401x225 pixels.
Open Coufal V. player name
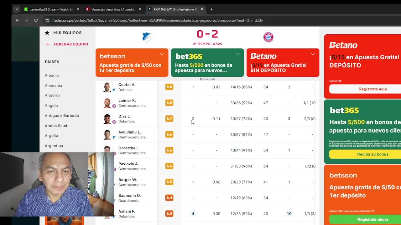coord(127,85)
